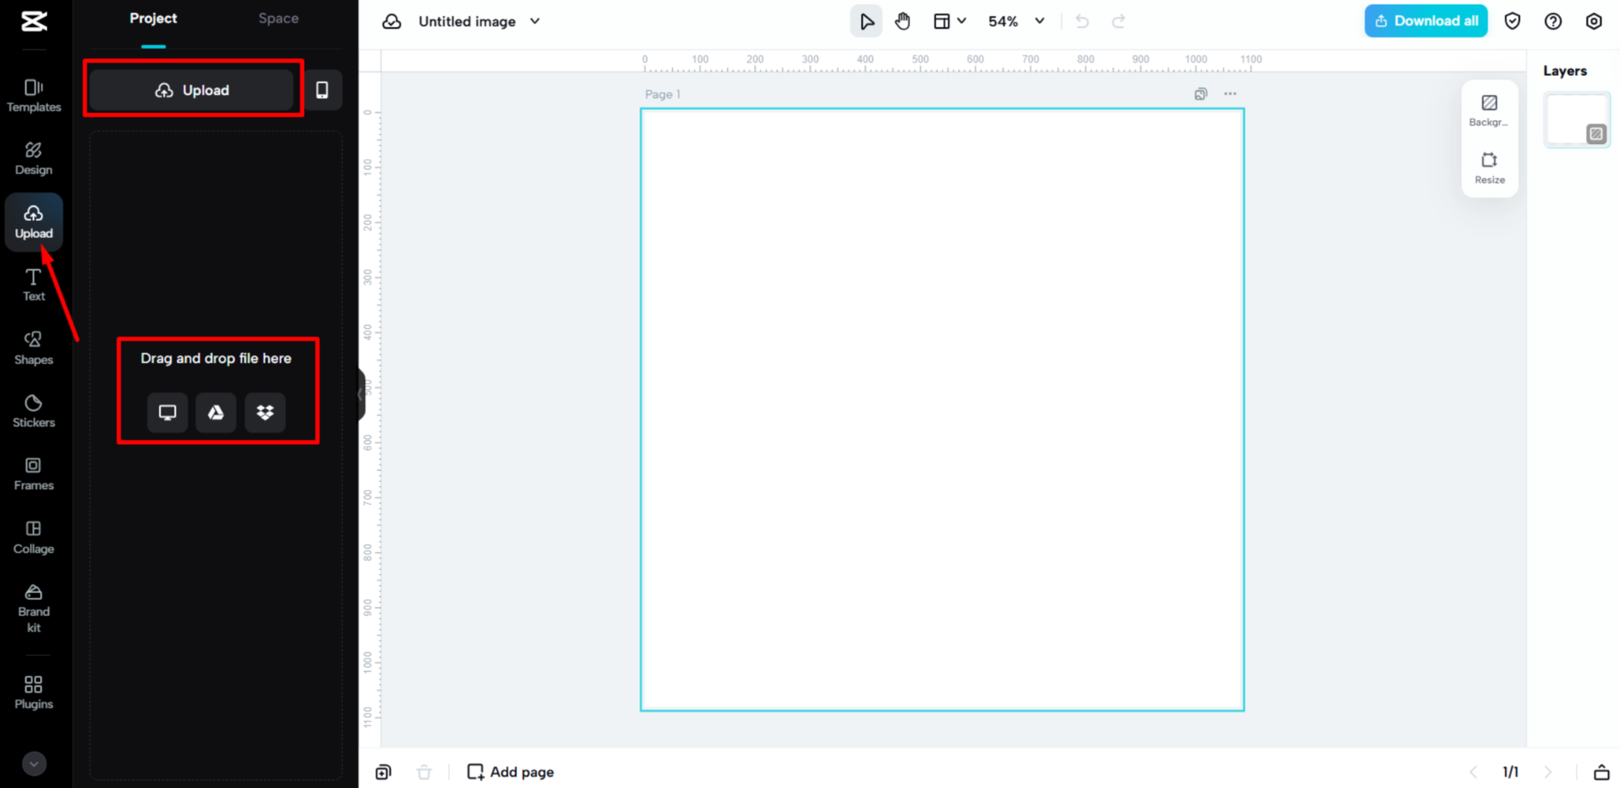Open the Resize option
The height and width of the screenshot is (788, 1620).
[1489, 167]
